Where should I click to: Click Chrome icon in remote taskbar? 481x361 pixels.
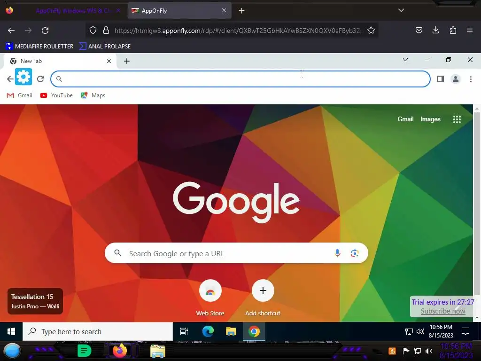click(x=254, y=331)
